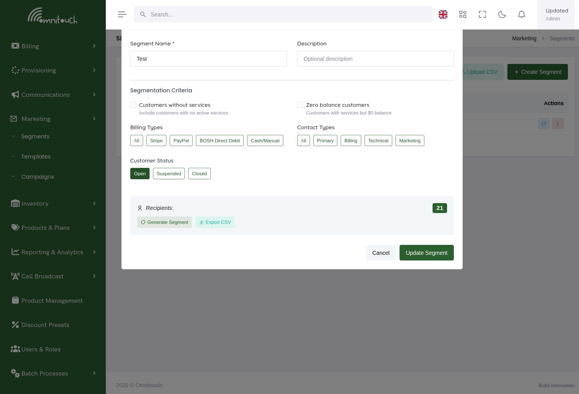
Task: Open the apps grid icon
Action: click(463, 14)
